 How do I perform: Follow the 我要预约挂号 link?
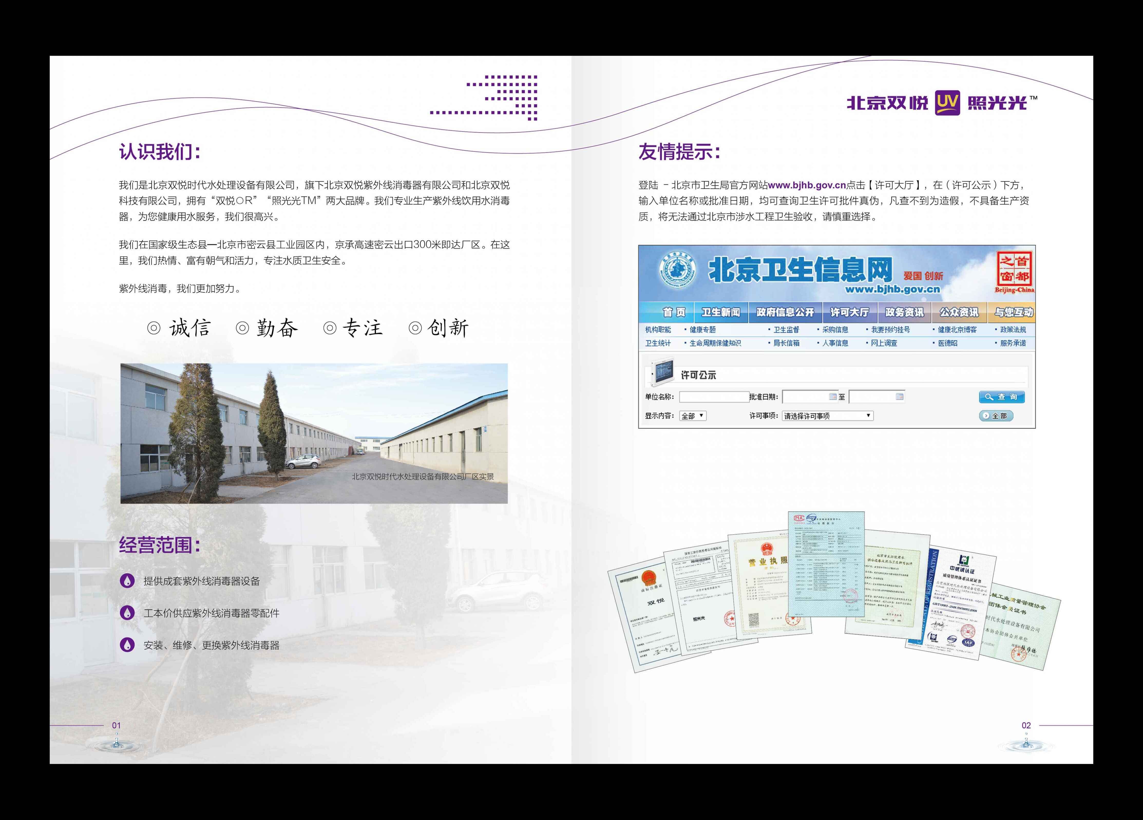click(891, 329)
